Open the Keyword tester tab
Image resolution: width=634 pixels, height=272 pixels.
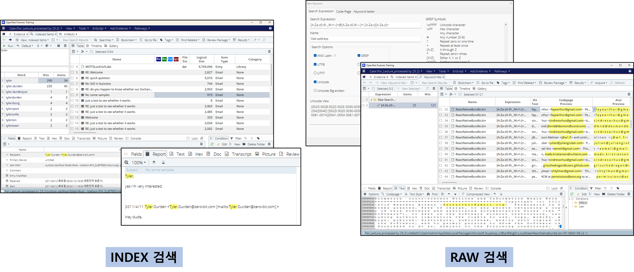click(x=364, y=11)
